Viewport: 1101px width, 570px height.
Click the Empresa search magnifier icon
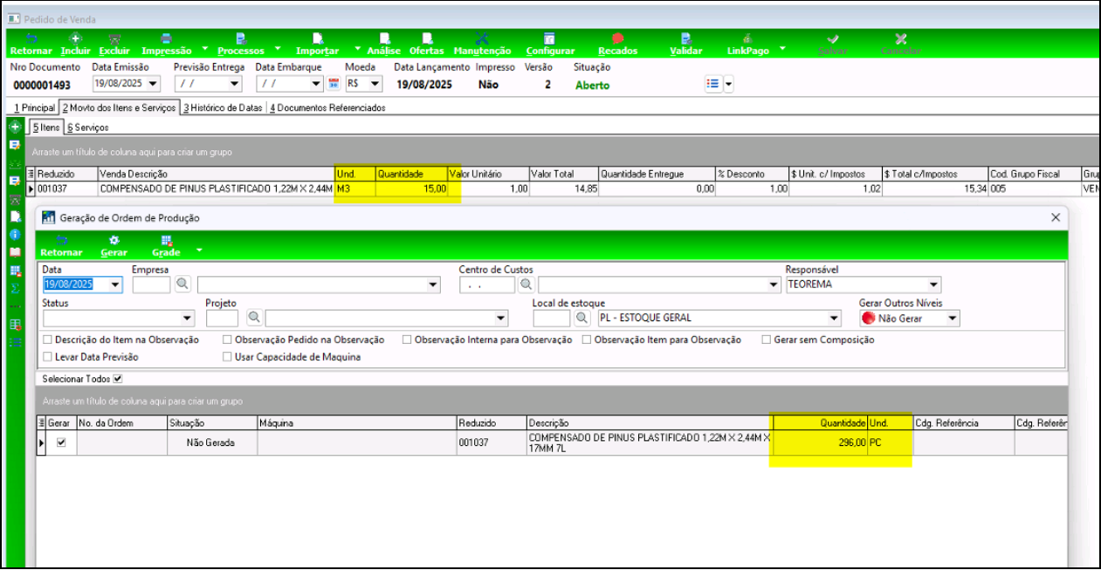pyautogui.click(x=182, y=285)
